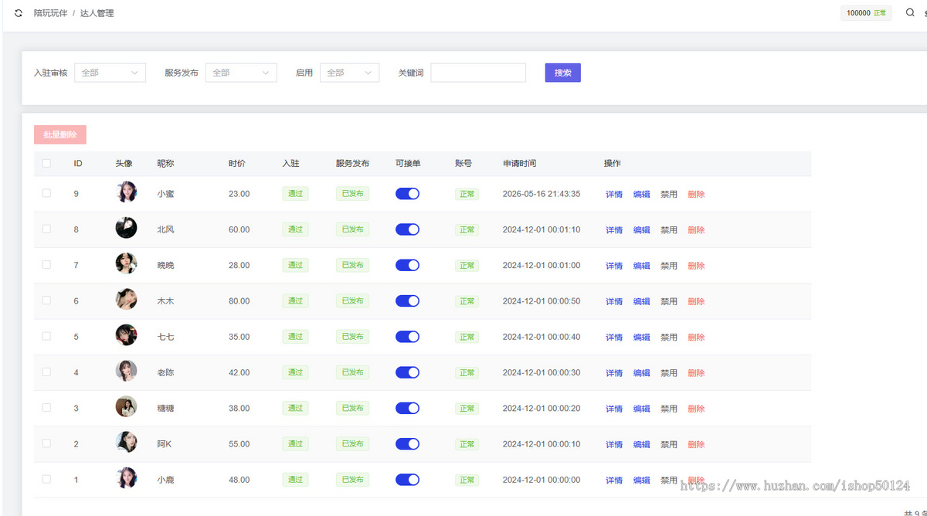
Task: Toggle the 可接单 switch for 小蜜
Action: (407, 193)
